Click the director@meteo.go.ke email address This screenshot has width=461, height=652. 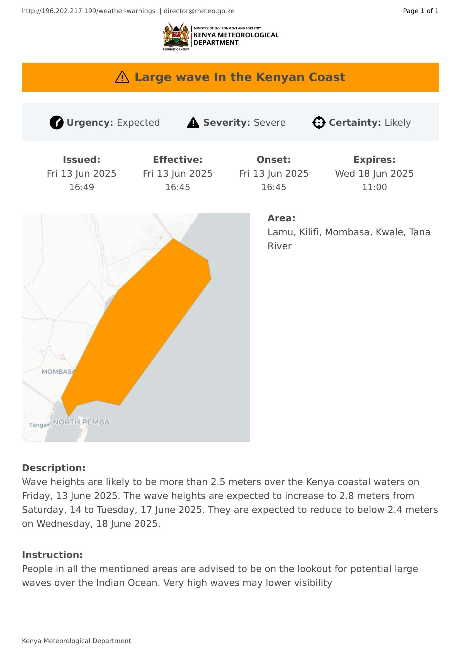point(199,11)
